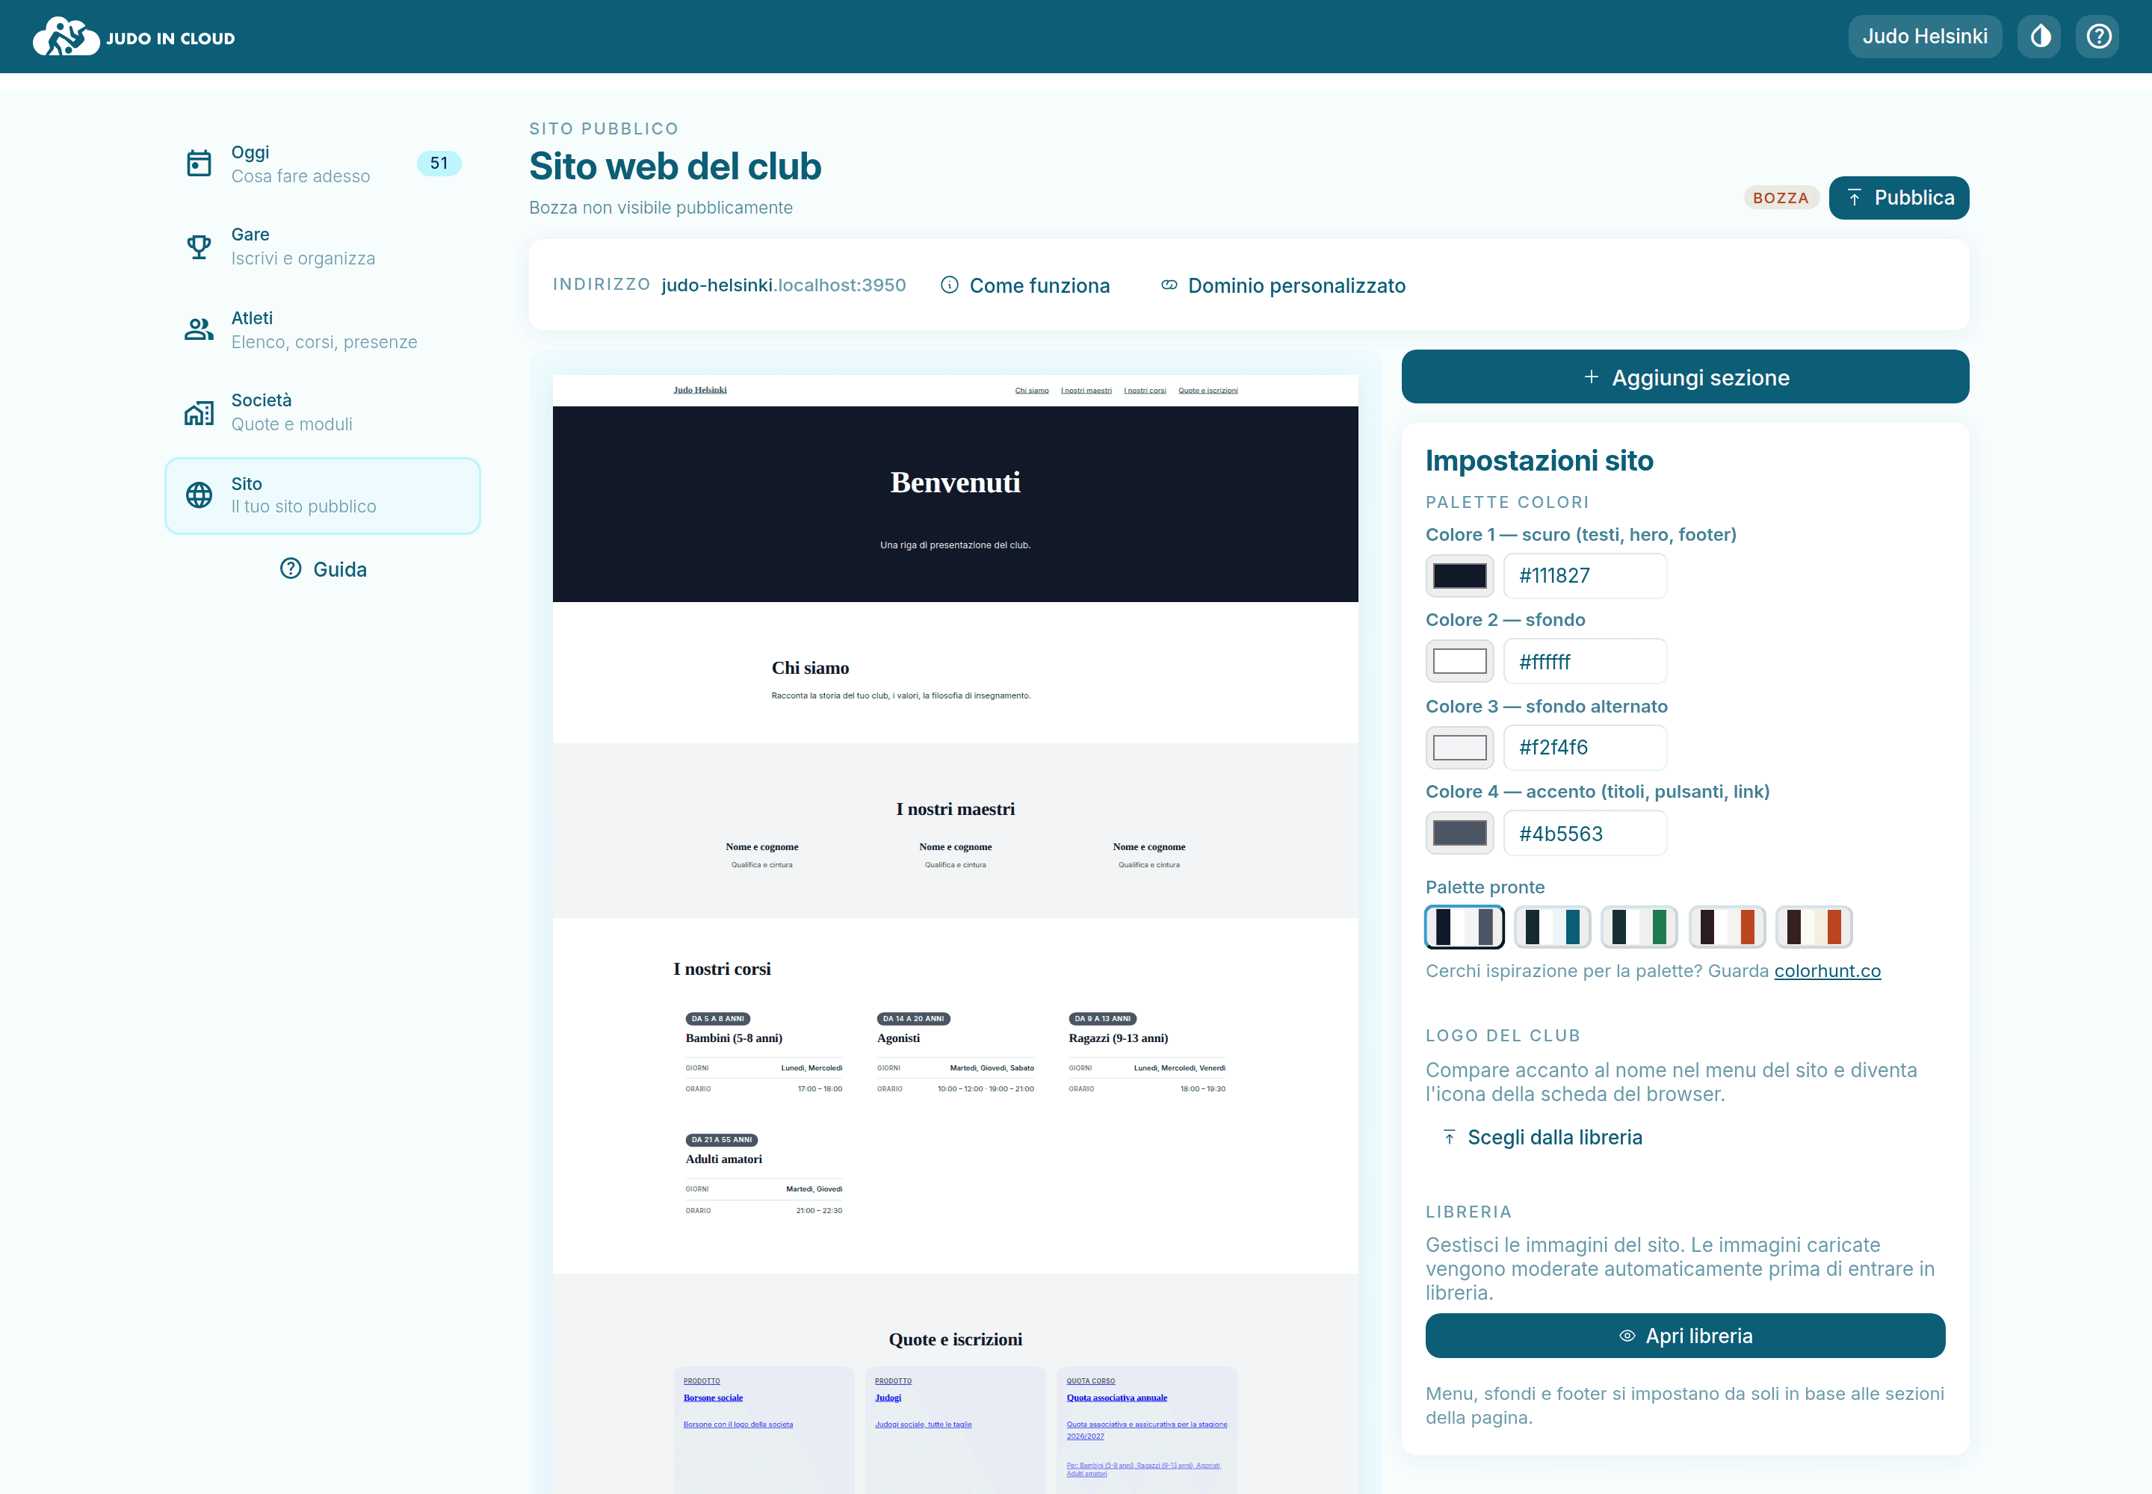Click the upload icon beside Scegli dalla libreria
2152x1494 pixels.
click(x=1449, y=1138)
